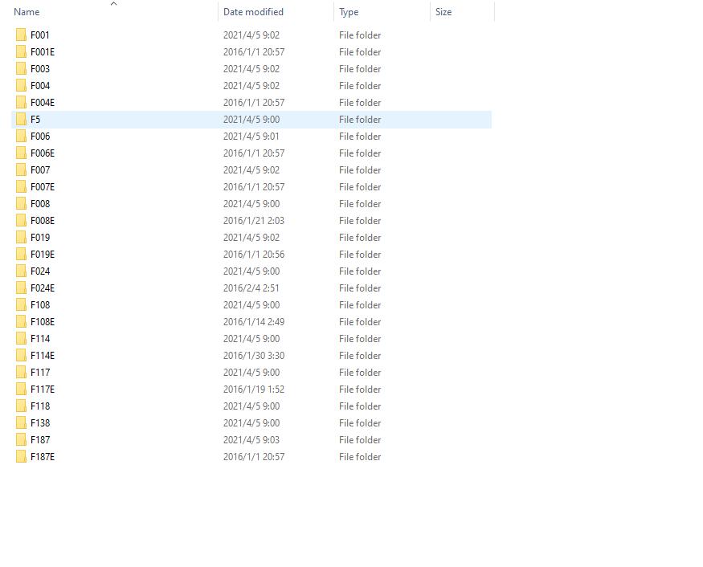Select the folder name F006
This screenshot has height=567, width=703.
pyautogui.click(x=40, y=137)
